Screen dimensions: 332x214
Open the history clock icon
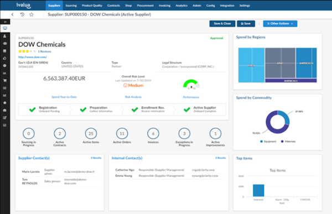22,14
